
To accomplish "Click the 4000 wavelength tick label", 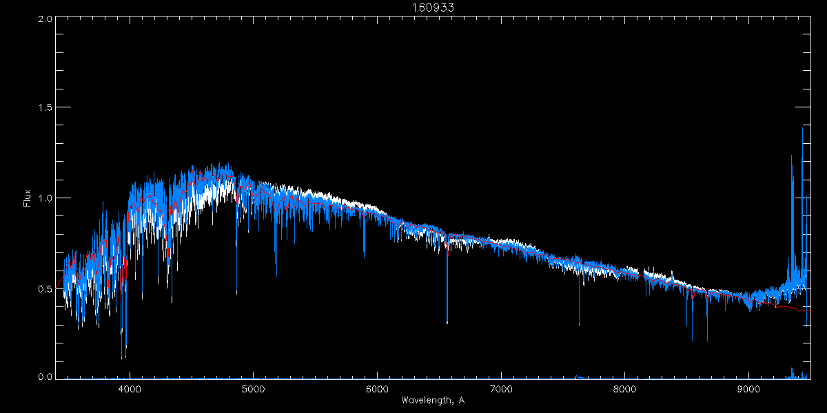I will [x=130, y=390].
